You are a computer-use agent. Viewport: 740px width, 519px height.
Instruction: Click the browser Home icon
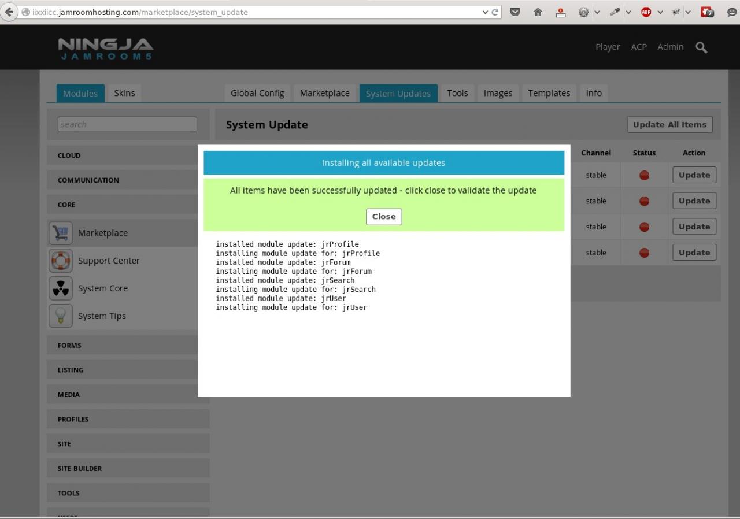pos(538,12)
